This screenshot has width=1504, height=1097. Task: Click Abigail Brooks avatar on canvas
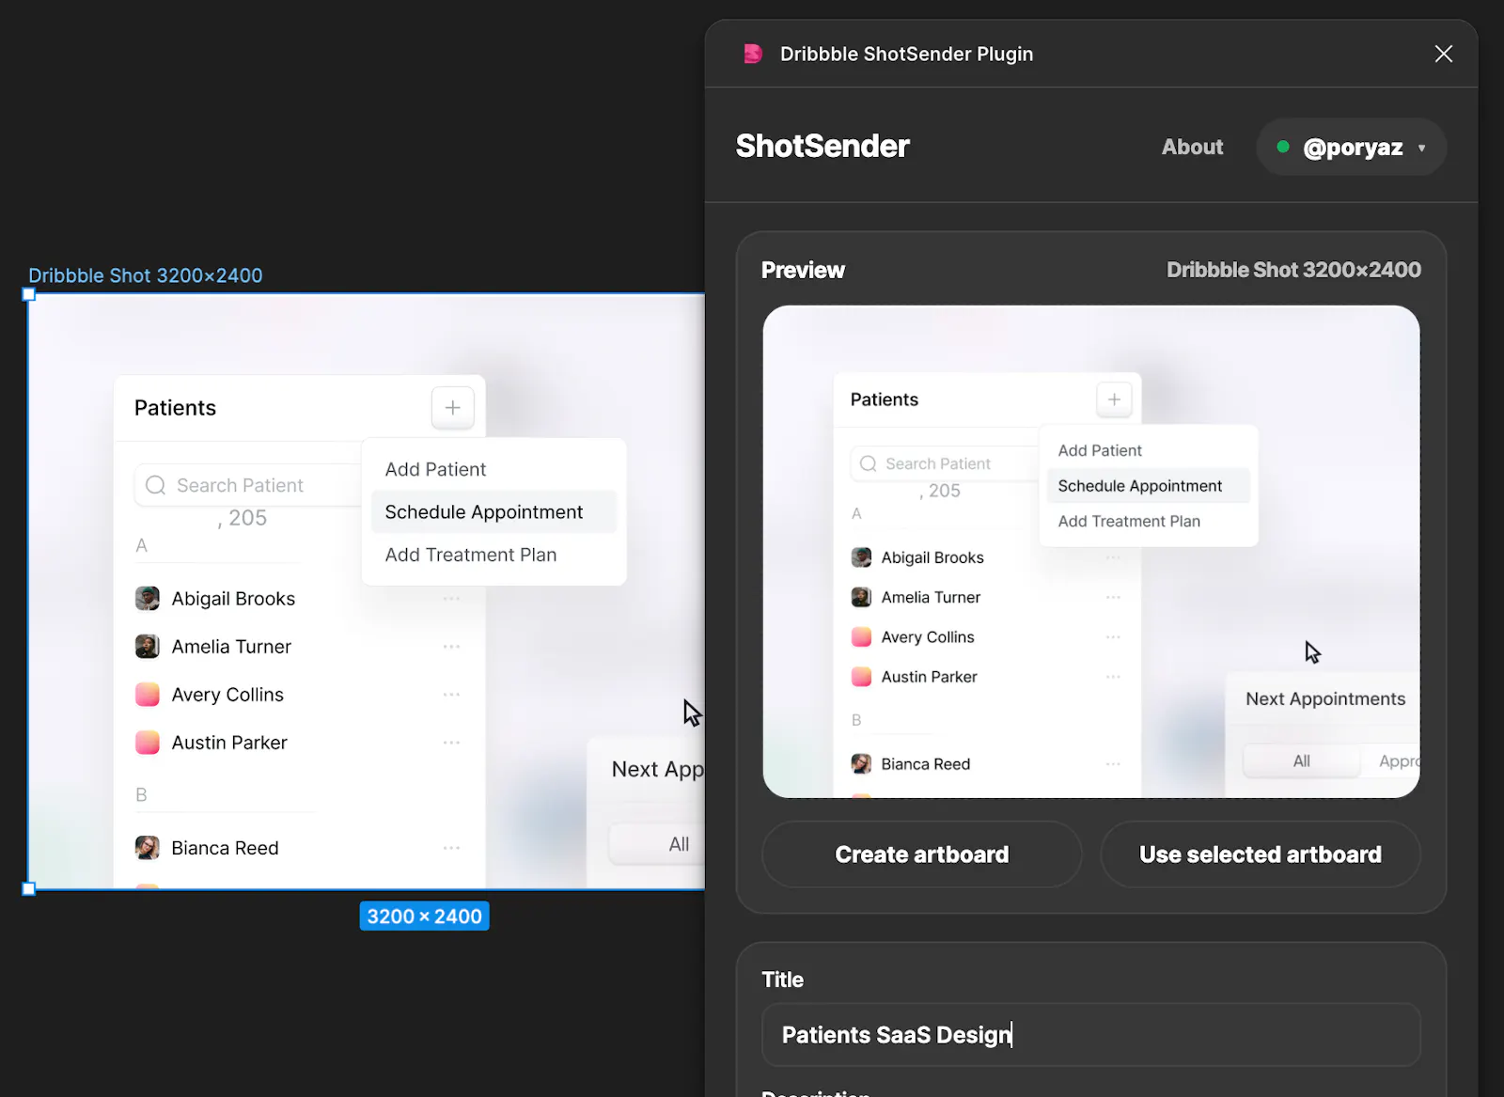tap(148, 599)
